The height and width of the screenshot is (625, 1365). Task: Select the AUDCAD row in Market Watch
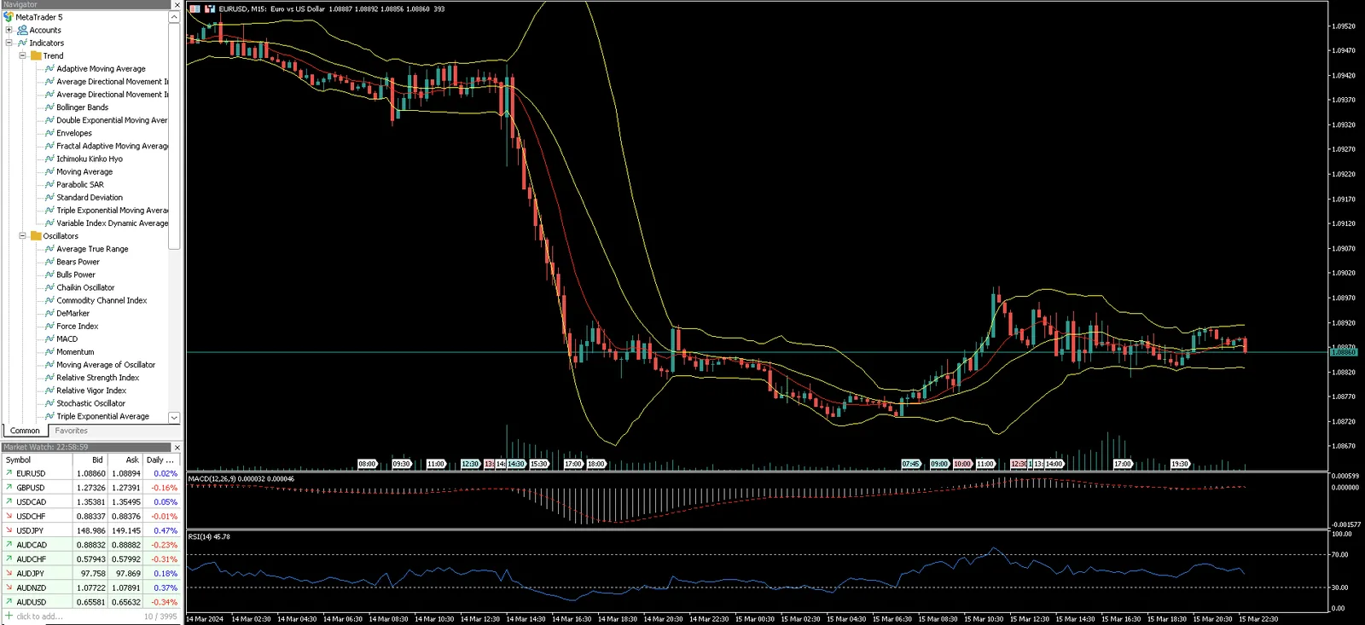pos(91,545)
